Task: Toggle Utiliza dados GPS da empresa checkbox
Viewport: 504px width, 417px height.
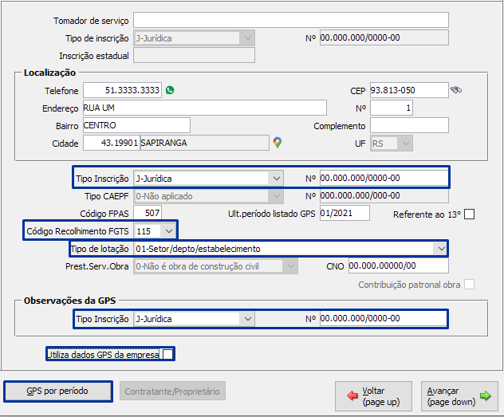Action: pyautogui.click(x=167, y=354)
